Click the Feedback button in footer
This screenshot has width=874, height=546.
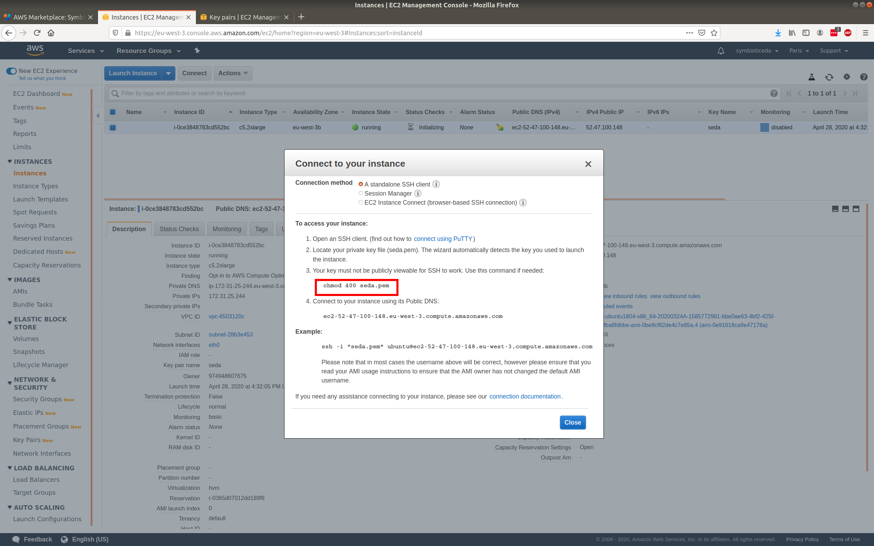point(32,539)
